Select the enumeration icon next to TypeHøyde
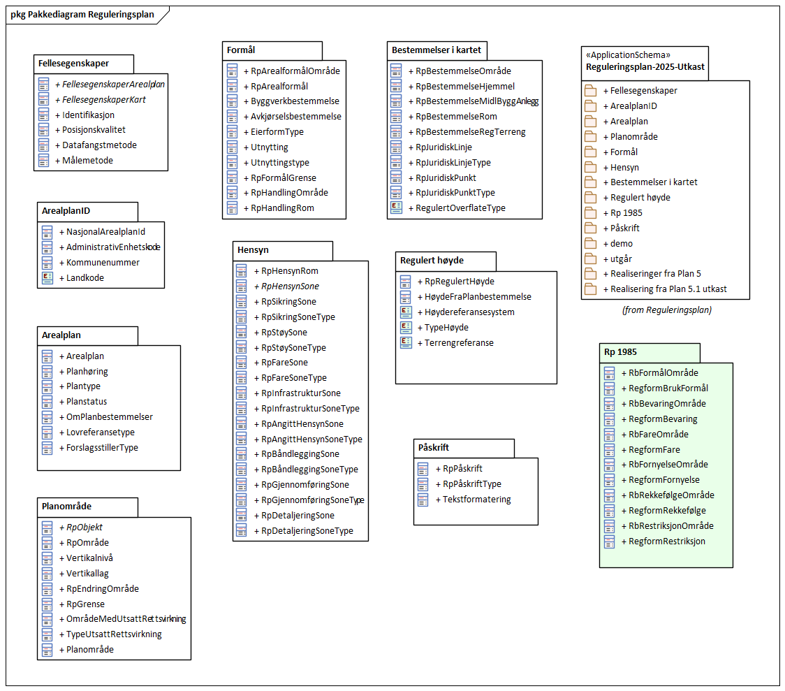Image resolution: width=785 pixels, height=691 pixels. pyautogui.click(x=406, y=327)
